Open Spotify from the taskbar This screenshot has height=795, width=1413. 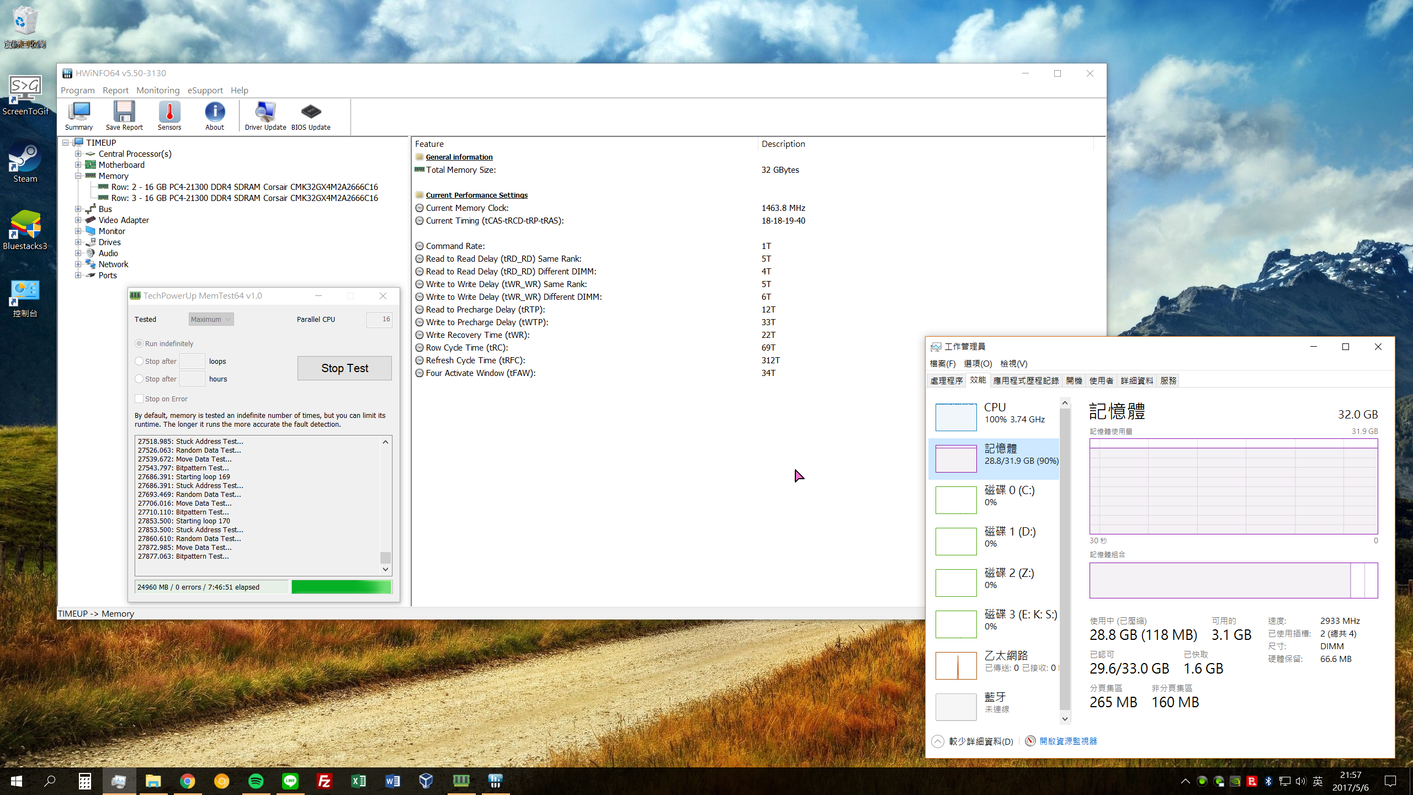[x=256, y=781]
